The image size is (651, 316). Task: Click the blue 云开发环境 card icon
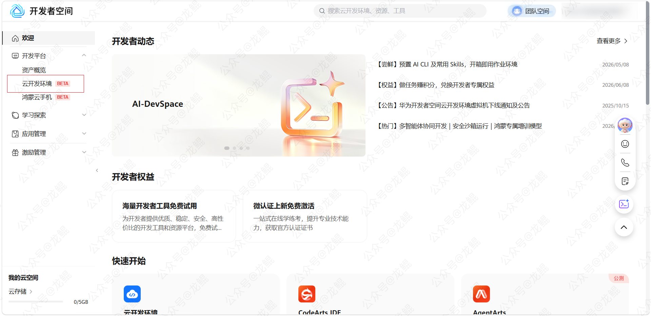(x=132, y=294)
